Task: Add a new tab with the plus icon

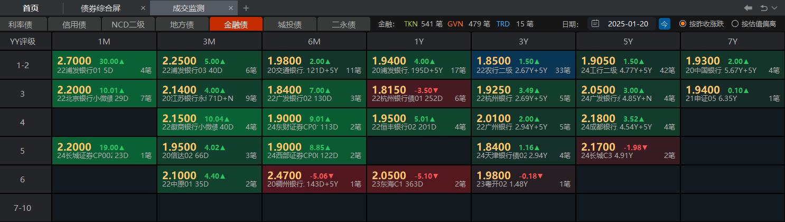Action: pos(246,8)
